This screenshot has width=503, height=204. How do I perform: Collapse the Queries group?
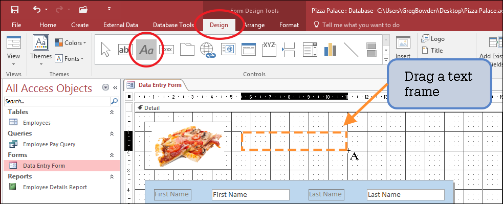tap(112, 133)
